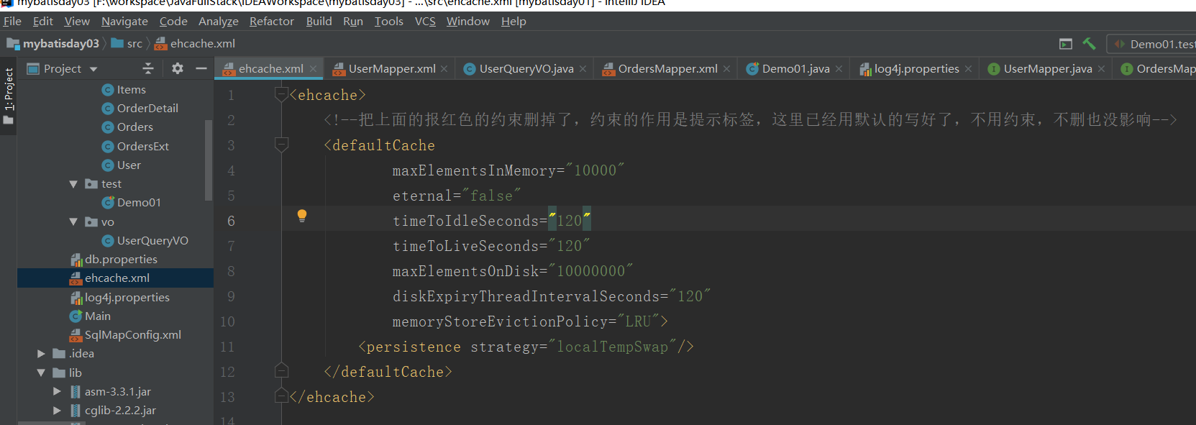Open the Tools menu
Screen dimensions: 1196x425
pos(389,22)
